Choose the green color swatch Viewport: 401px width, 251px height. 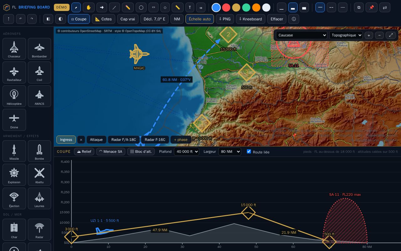[x=246, y=8]
